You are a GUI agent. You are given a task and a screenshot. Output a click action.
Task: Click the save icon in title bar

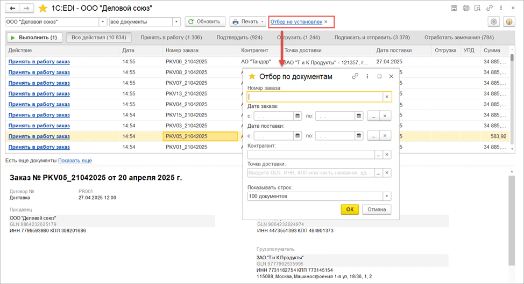coord(454,9)
